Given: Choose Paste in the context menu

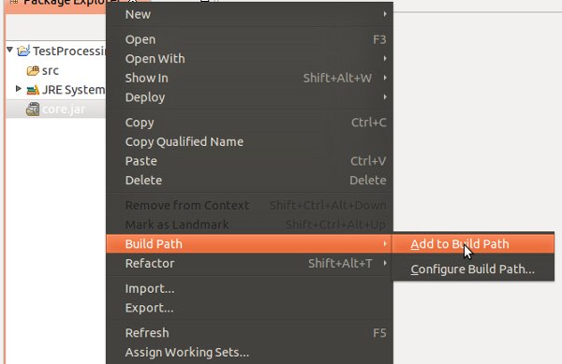Looking at the screenshot, I should click(x=249, y=161).
